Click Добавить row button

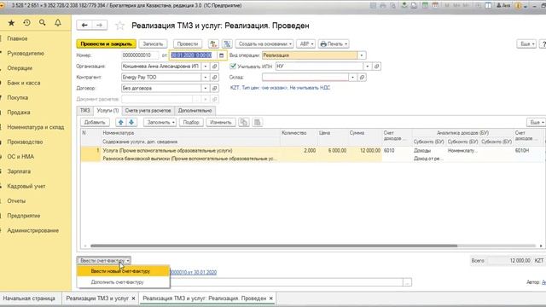(95, 122)
